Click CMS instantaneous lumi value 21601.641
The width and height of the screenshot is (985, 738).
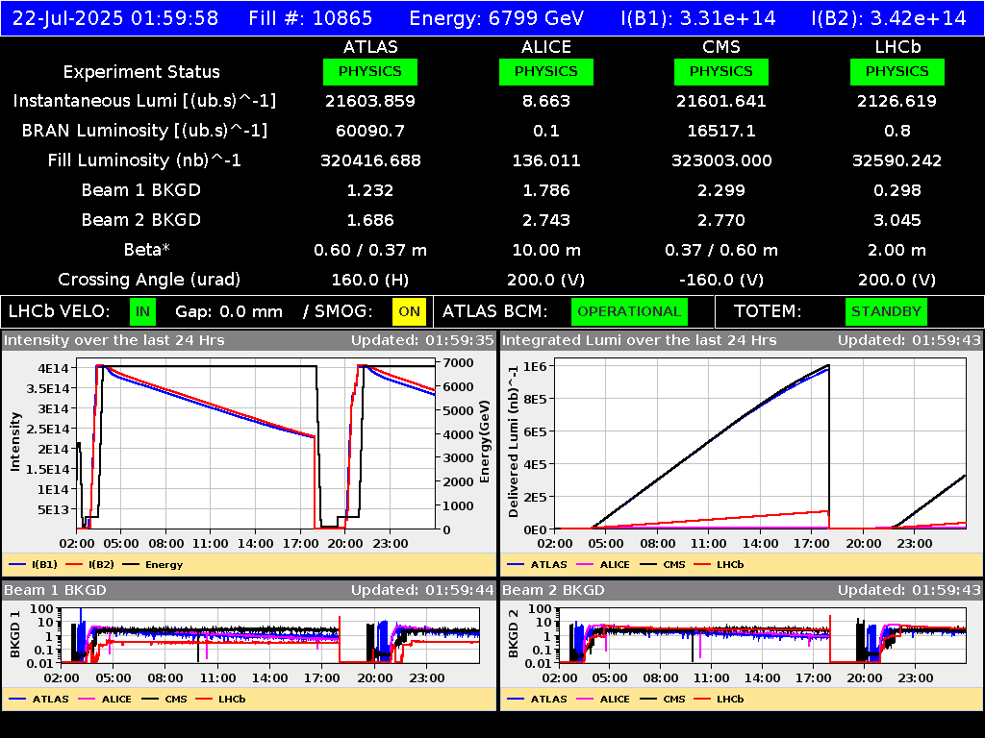pyautogui.click(x=721, y=101)
